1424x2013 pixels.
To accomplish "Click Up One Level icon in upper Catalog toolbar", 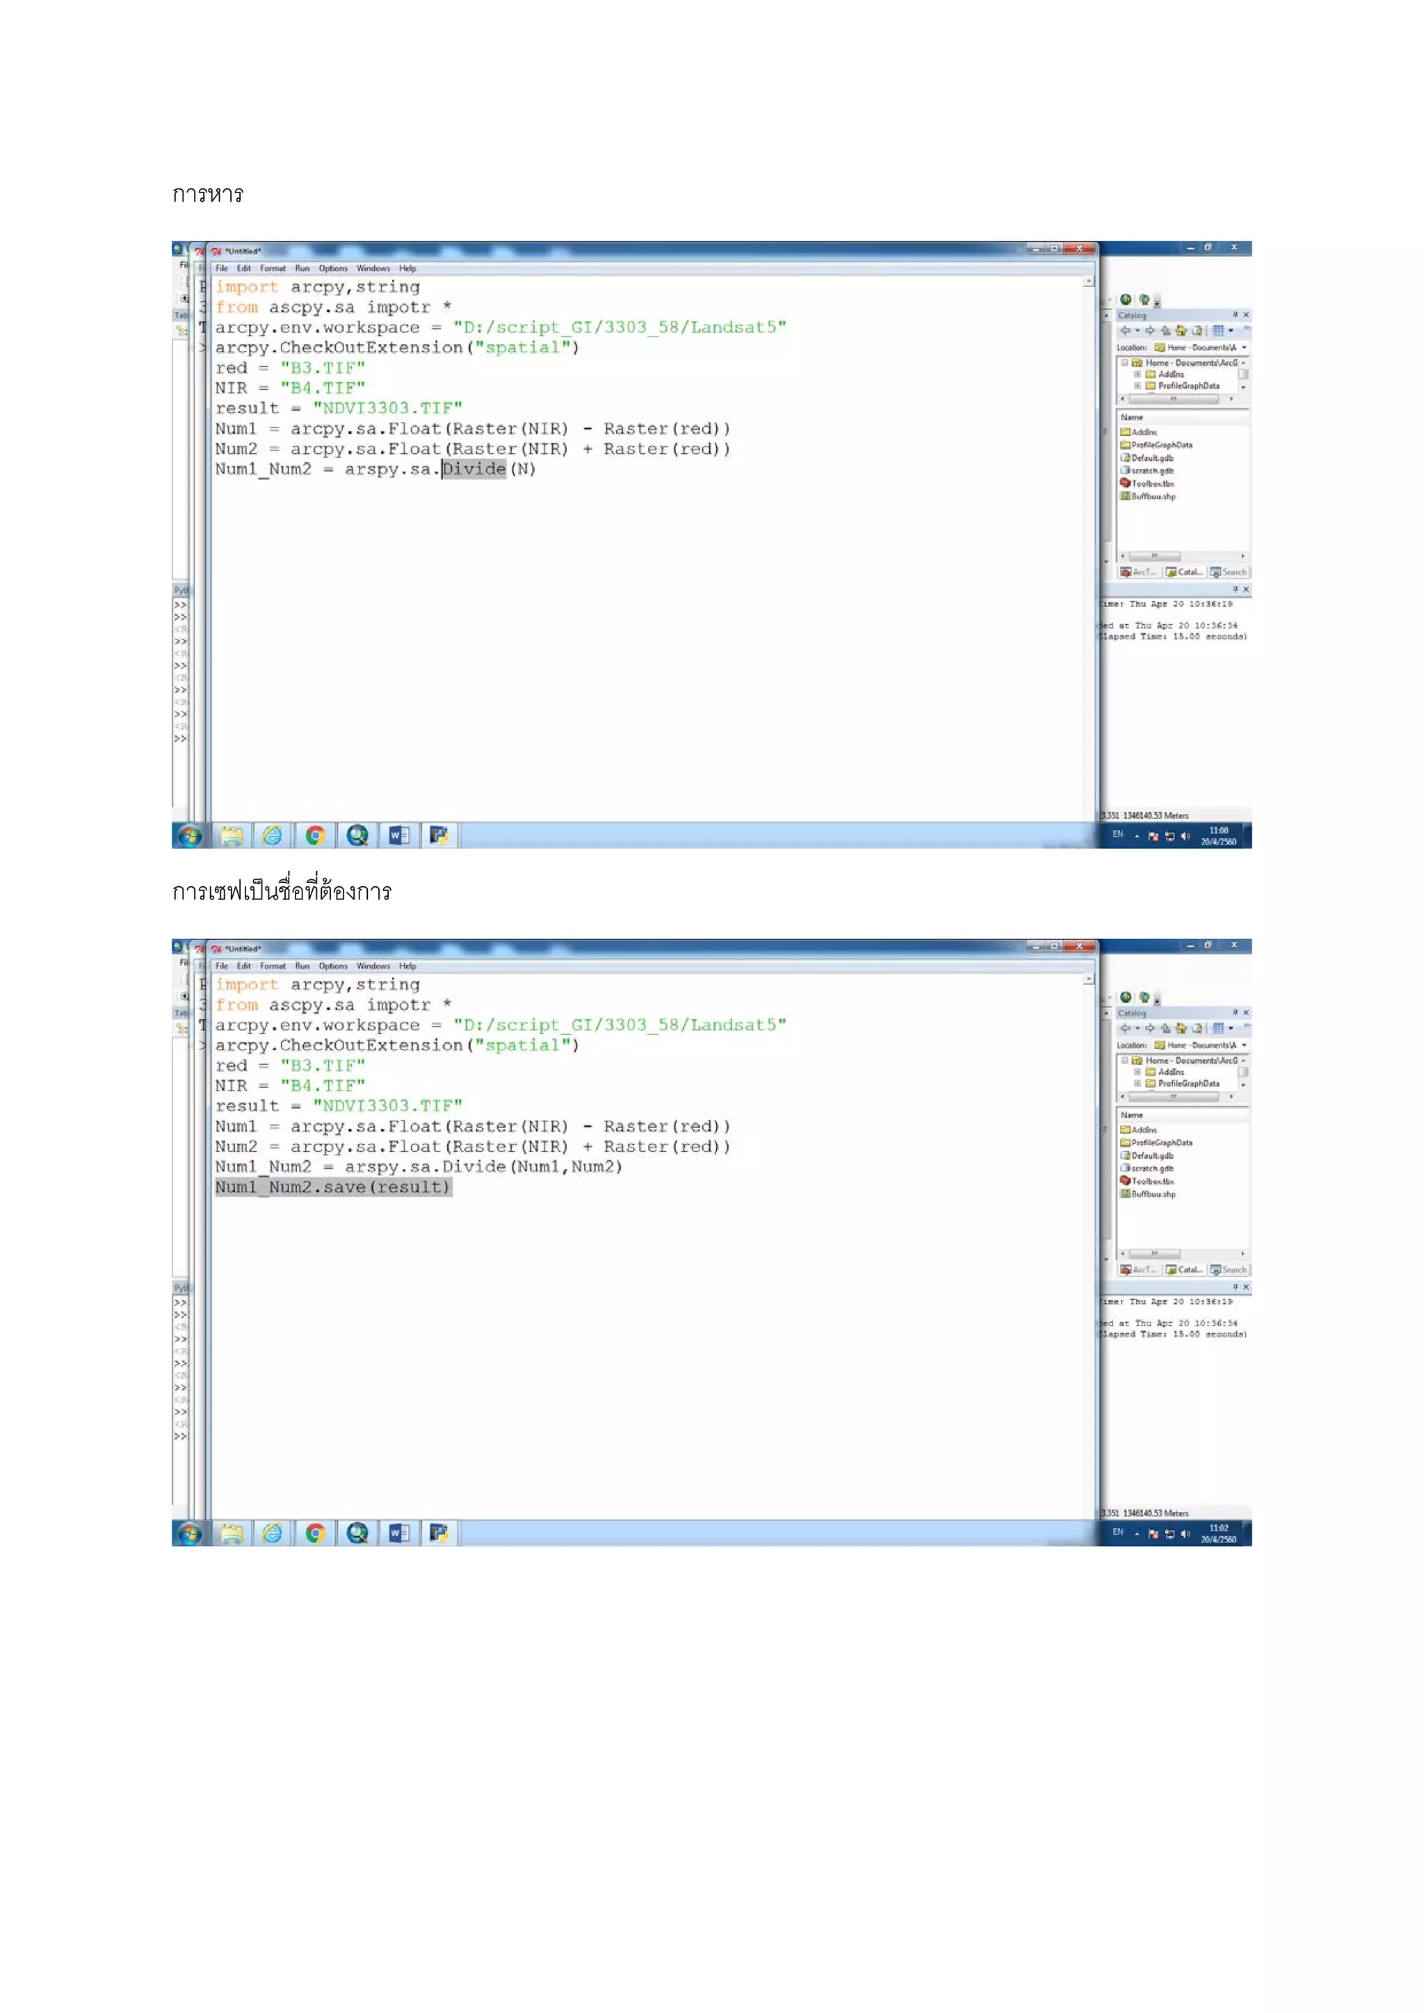I will pyautogui.click(x=1166, y=331).
